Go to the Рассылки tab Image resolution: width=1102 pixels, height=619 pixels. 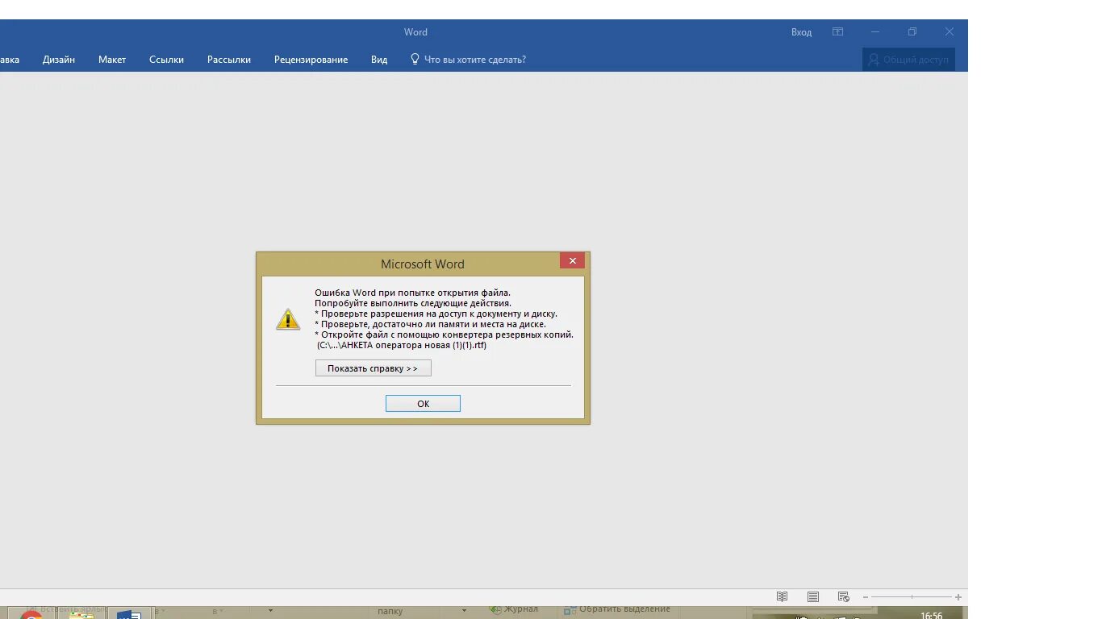pyautogui.click(x=229, y=60)
